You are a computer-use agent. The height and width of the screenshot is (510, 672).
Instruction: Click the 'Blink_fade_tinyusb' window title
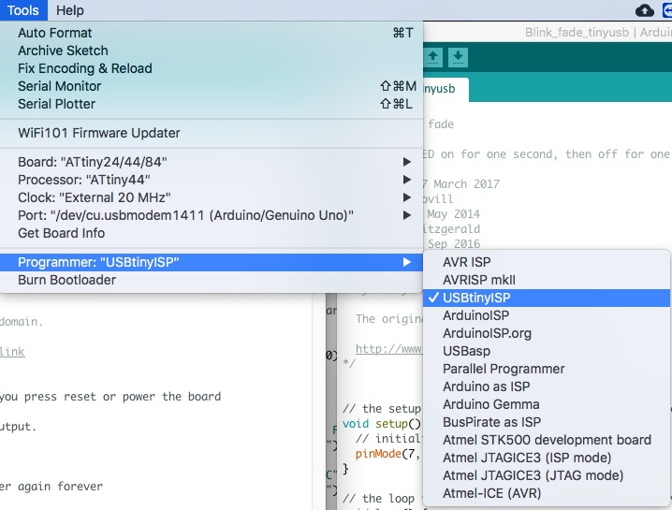point(577,33)
